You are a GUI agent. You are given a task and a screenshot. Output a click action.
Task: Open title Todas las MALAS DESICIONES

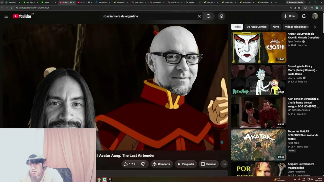tap(303, 135)
